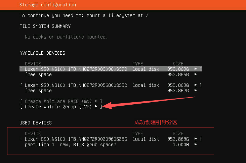Image resolution: width=246 pixels, height=163 pixels.
Task: Click the arrow on the Lexar 56800S39C disk row
Action: (196, 85)
